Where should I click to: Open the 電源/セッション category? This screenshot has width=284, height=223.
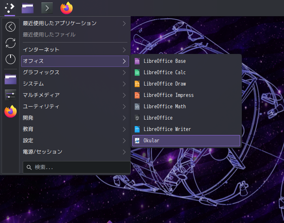(75, 152)
